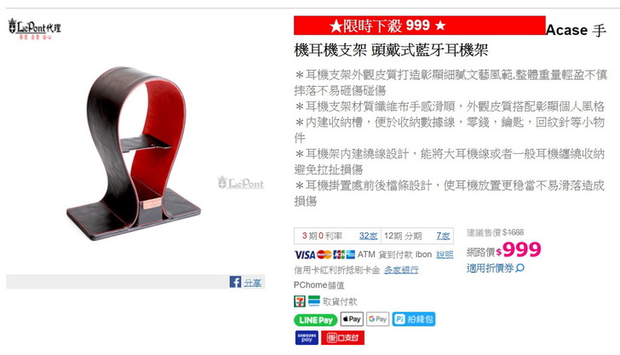620x355 pixels.
Task: Click the FamilyMart pickup icon
Action: (314, 301)
